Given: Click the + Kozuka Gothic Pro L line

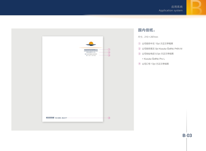Looking at the screenshot, I should [153, 59].
